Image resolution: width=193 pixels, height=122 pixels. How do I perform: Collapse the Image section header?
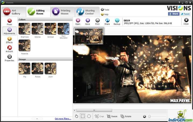(x=45, y=59)
